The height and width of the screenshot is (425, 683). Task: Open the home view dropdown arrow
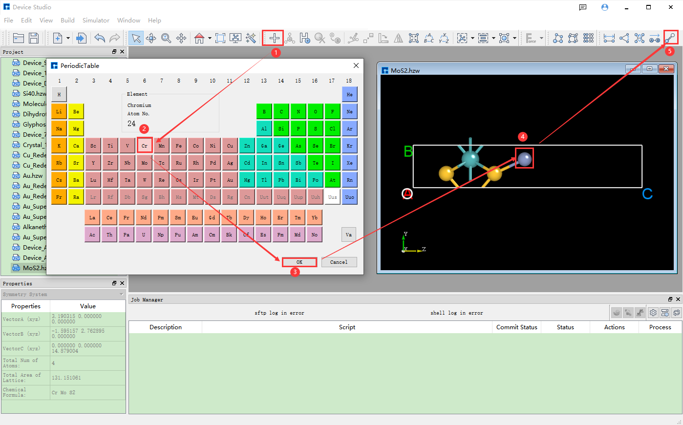tap(210, 38)
